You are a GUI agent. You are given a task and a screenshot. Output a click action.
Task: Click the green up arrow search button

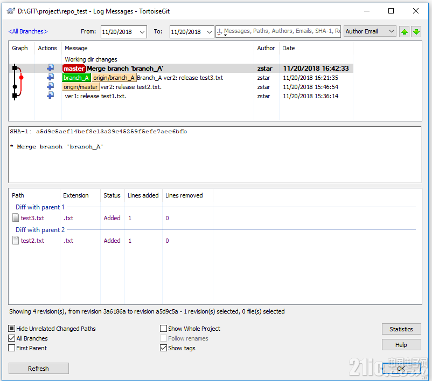point(404,31)
